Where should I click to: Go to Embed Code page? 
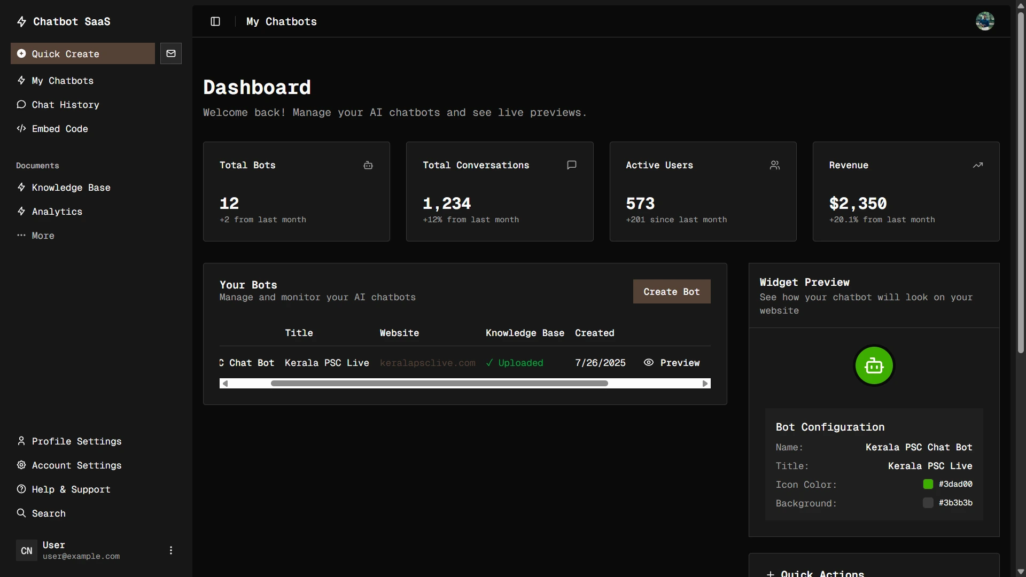click(x=60, y=129)
